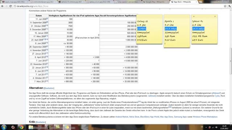This screenshot has width=232, height=130.
Task: Edit the Alternativen section via Bearbeiten
Action: coord(49,88)
